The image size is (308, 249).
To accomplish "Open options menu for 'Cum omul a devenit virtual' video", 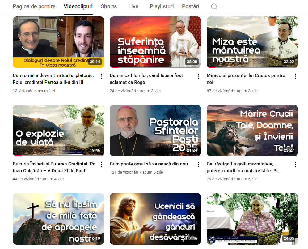I will coord(102,76).
